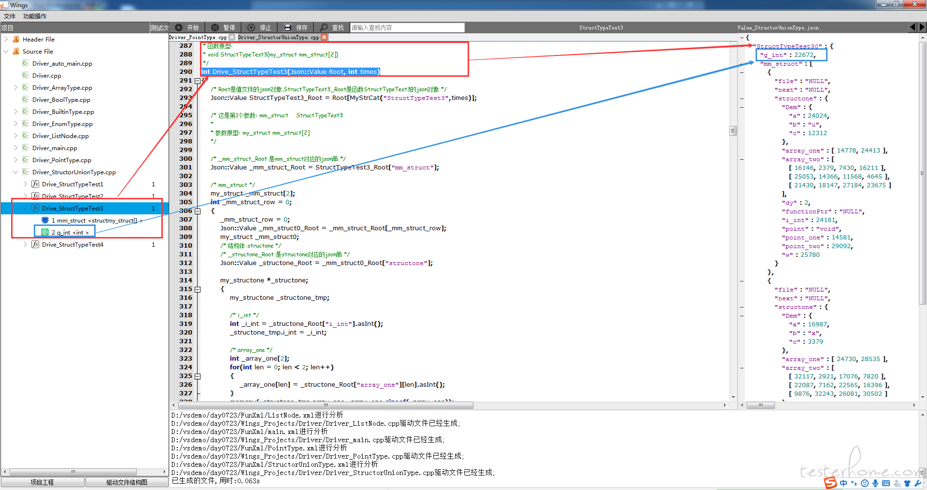Click the 开始 start play icon
The width and height of the screenshot is (927, 490).
click(x=179, y=28)
